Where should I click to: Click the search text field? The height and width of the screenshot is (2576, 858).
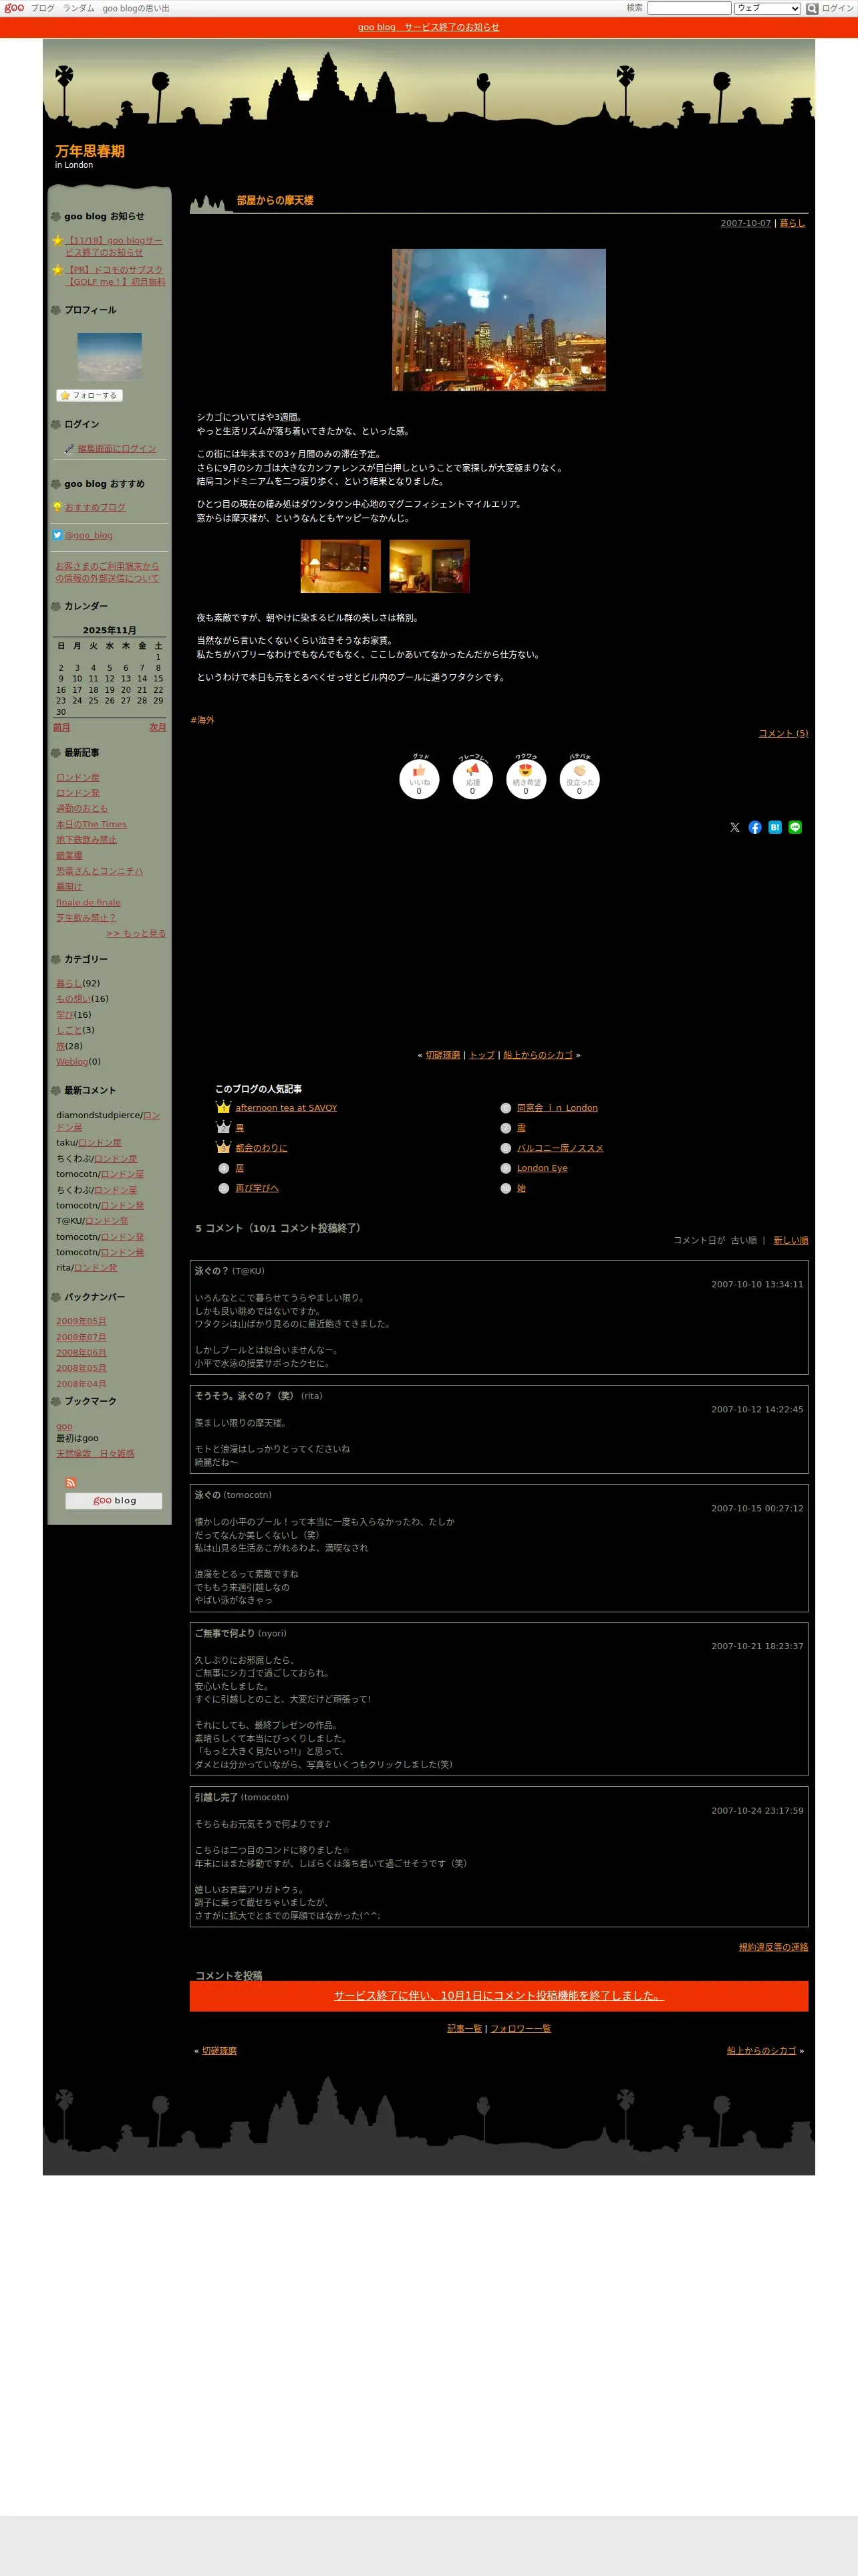[689, 8]
